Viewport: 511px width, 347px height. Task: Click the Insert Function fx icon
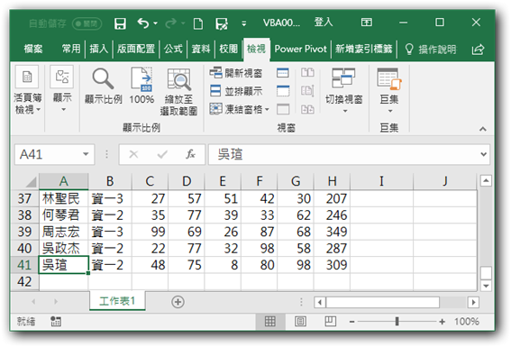coord(191,154)
